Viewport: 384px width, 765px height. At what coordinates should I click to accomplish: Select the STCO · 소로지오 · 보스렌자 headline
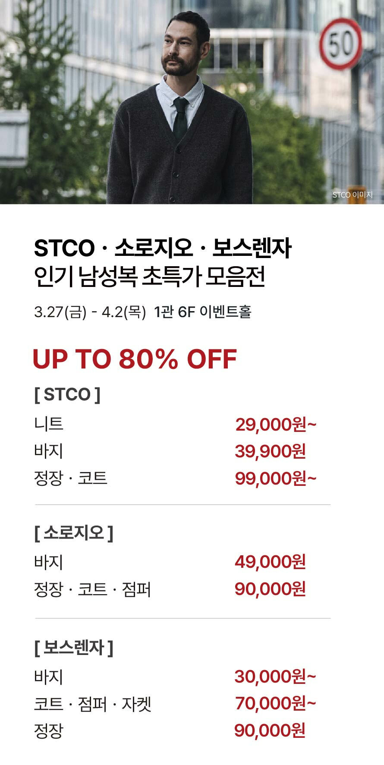click(163, 249)
